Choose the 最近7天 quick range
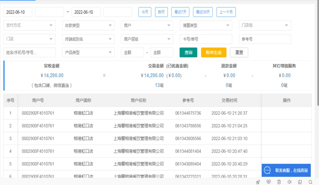 pyautogui.click(x=180, y=12)
